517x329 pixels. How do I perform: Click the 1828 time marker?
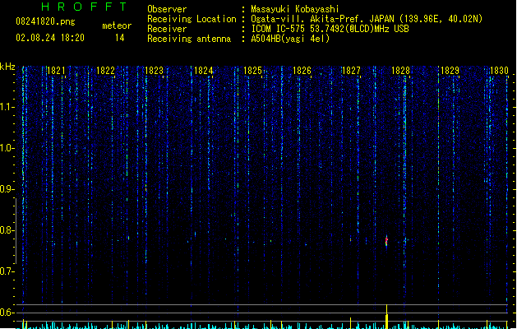point(400,71)
